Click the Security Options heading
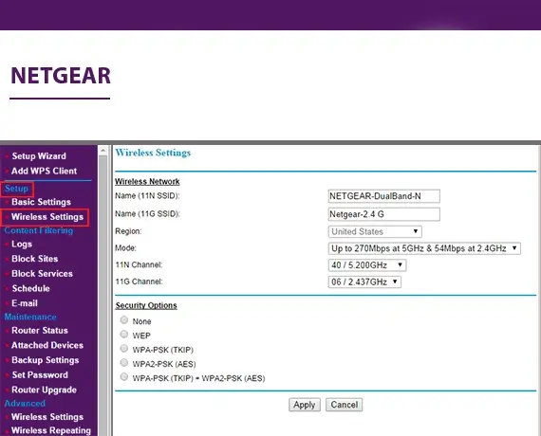541x436 pixels. 146,305
